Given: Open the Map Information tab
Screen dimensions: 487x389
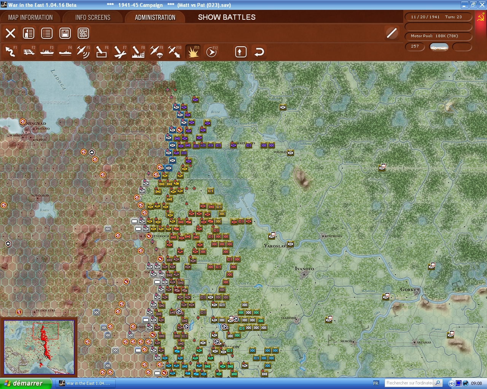Looking at the screenshot, I should (x=30, y=17).
